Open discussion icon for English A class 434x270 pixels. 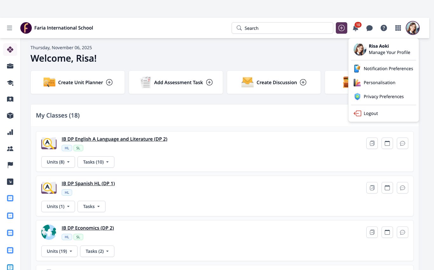(403, 143)
